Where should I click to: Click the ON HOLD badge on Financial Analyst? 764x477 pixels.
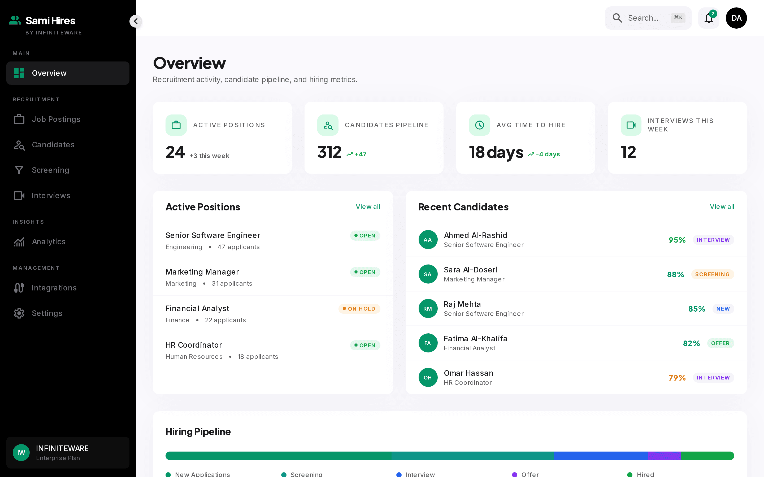pyautogui.click(x=359, y=309)
